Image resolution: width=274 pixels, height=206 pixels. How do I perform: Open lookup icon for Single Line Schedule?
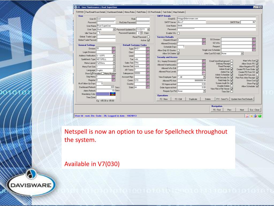click(254, 50)
